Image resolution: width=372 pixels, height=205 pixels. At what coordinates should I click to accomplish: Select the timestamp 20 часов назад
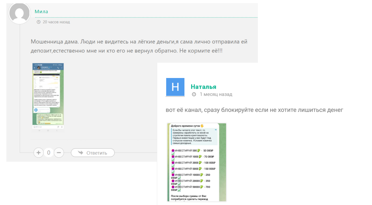pyautogui.click(x=56, y=22)
